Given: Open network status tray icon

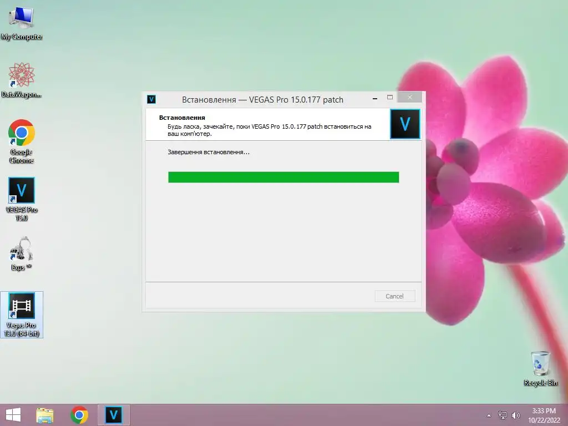Looking at the screenshot, I should (x=503, y=415).
